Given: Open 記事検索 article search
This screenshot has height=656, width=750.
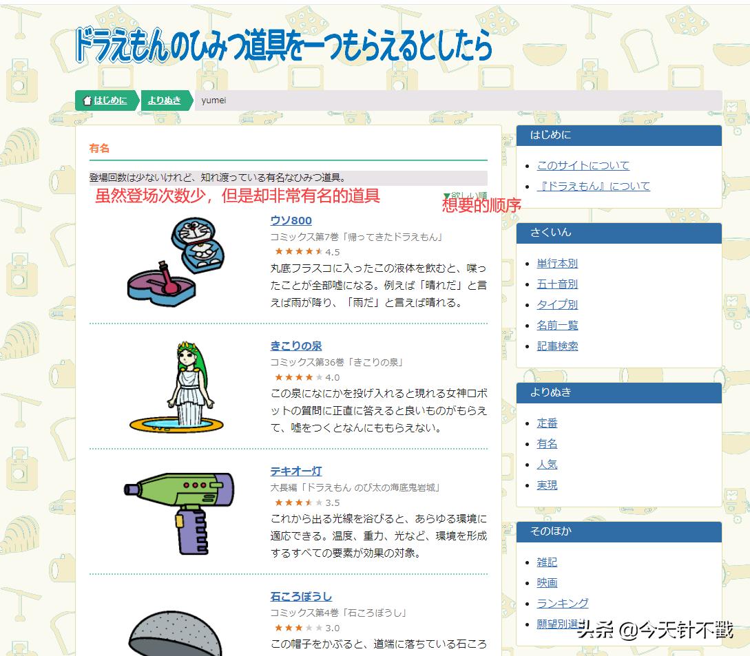Looking at the screenshot, I should point(556,346).
